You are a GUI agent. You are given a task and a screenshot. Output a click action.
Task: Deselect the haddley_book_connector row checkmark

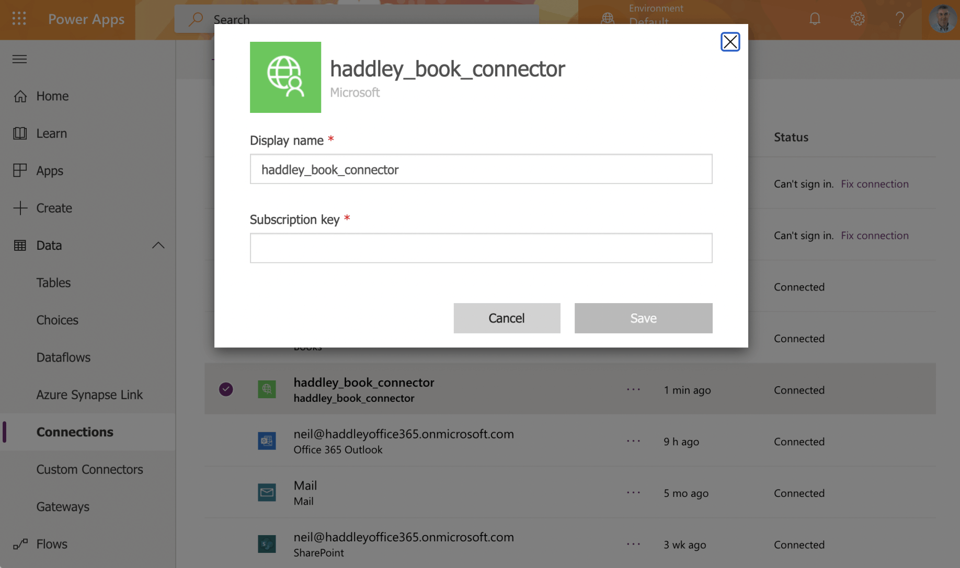point(226,389)
